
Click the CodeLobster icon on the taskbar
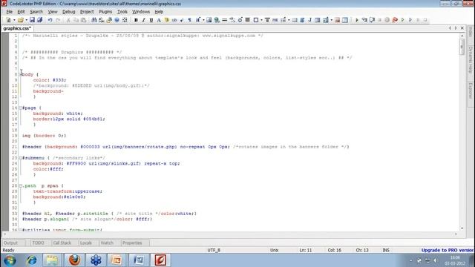click(160, 260)
